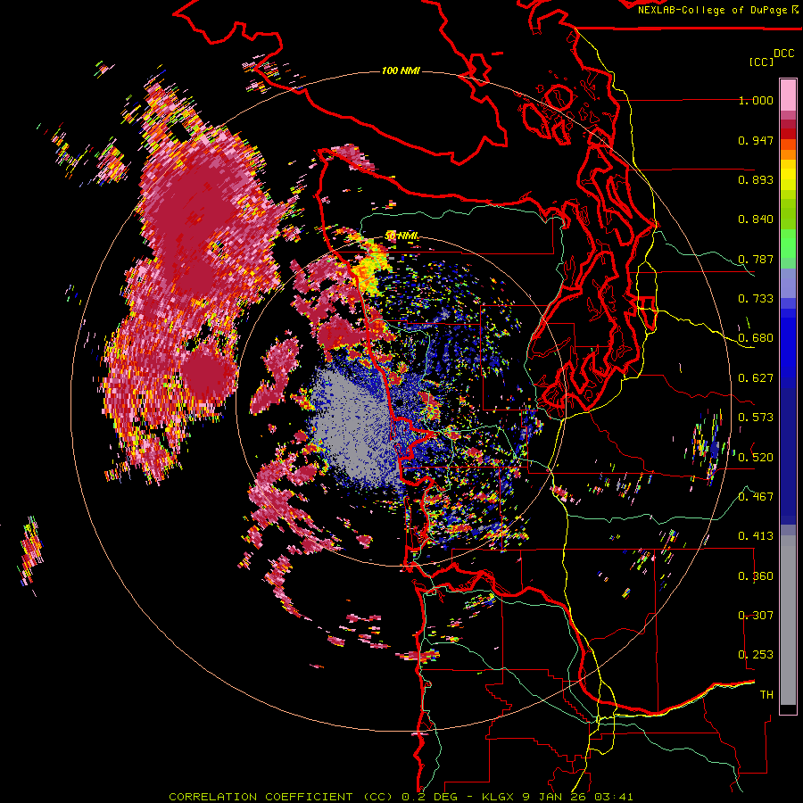The width and height of the screenshot is (803, 803).
Task: Click the 9 JAN 26 03:41 timestamp
Action: tap(577, 797)
